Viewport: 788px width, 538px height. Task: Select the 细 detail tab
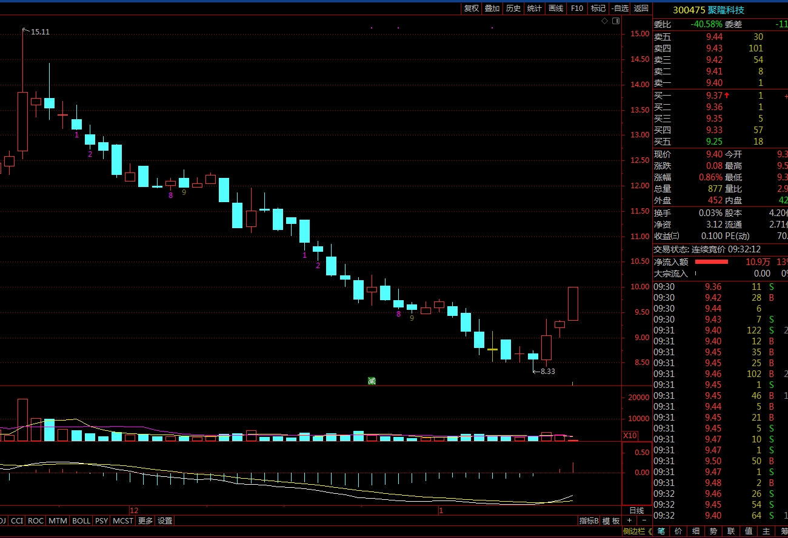pos(696,531)
